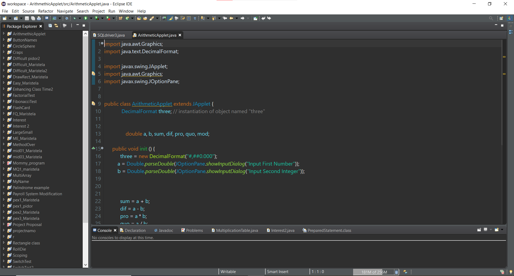Toggle Pin Editor button
The height and width of the screenshot is (276, 514).
coord(255,18)
